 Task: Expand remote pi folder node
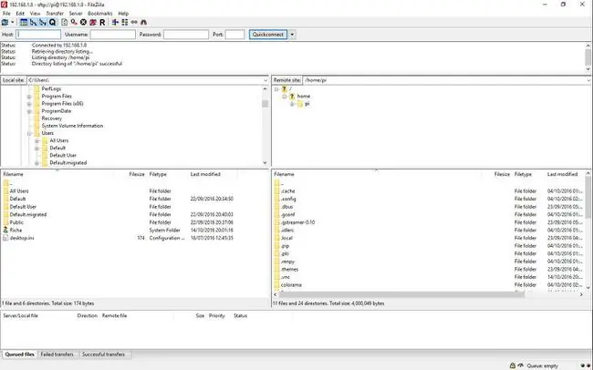(292, 104)
